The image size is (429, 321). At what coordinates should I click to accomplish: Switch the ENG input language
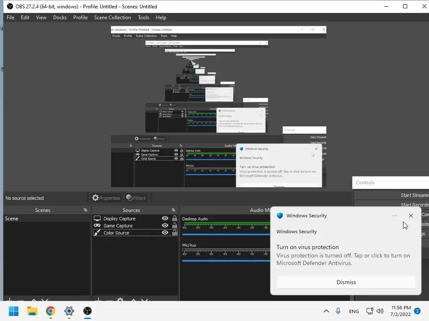click(x=354, y=311)
